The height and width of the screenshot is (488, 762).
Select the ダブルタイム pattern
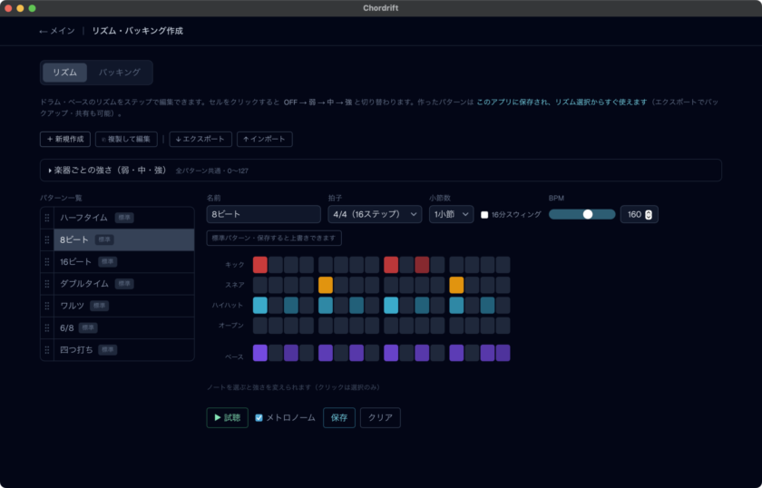point(124,284)
